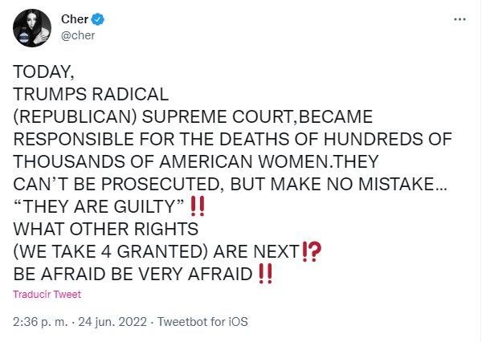Open the Tweetbot for iOS source link
This screenshot has height=342, width=482.
point(203,322)
